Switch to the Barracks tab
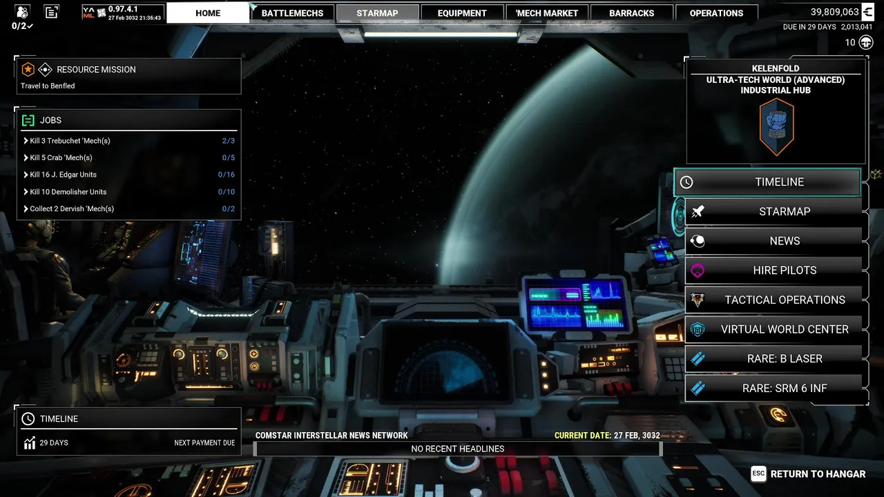 coord(631,12)
